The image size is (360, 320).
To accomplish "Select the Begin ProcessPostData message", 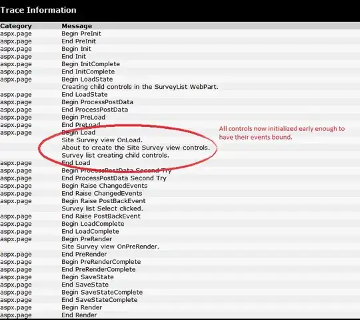I will pos(97,102).
